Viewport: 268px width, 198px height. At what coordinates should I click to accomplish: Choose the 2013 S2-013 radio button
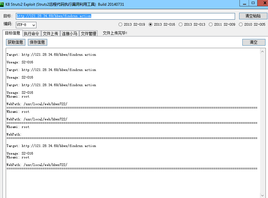point(192,24)
